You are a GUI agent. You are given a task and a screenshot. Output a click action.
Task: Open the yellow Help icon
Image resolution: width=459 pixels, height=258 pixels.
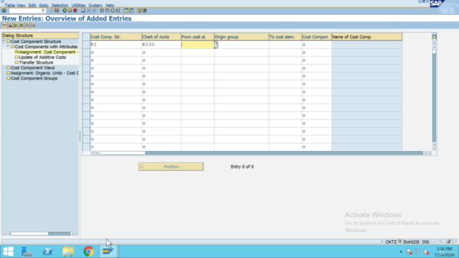(139, 11)
